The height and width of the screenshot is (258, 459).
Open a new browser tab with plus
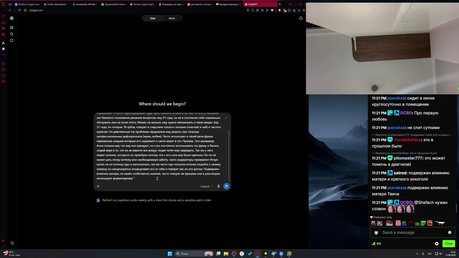point(280,4)
